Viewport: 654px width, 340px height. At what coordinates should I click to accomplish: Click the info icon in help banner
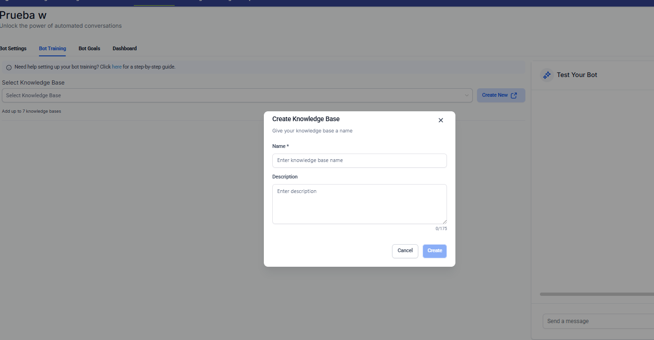(9, 67)
